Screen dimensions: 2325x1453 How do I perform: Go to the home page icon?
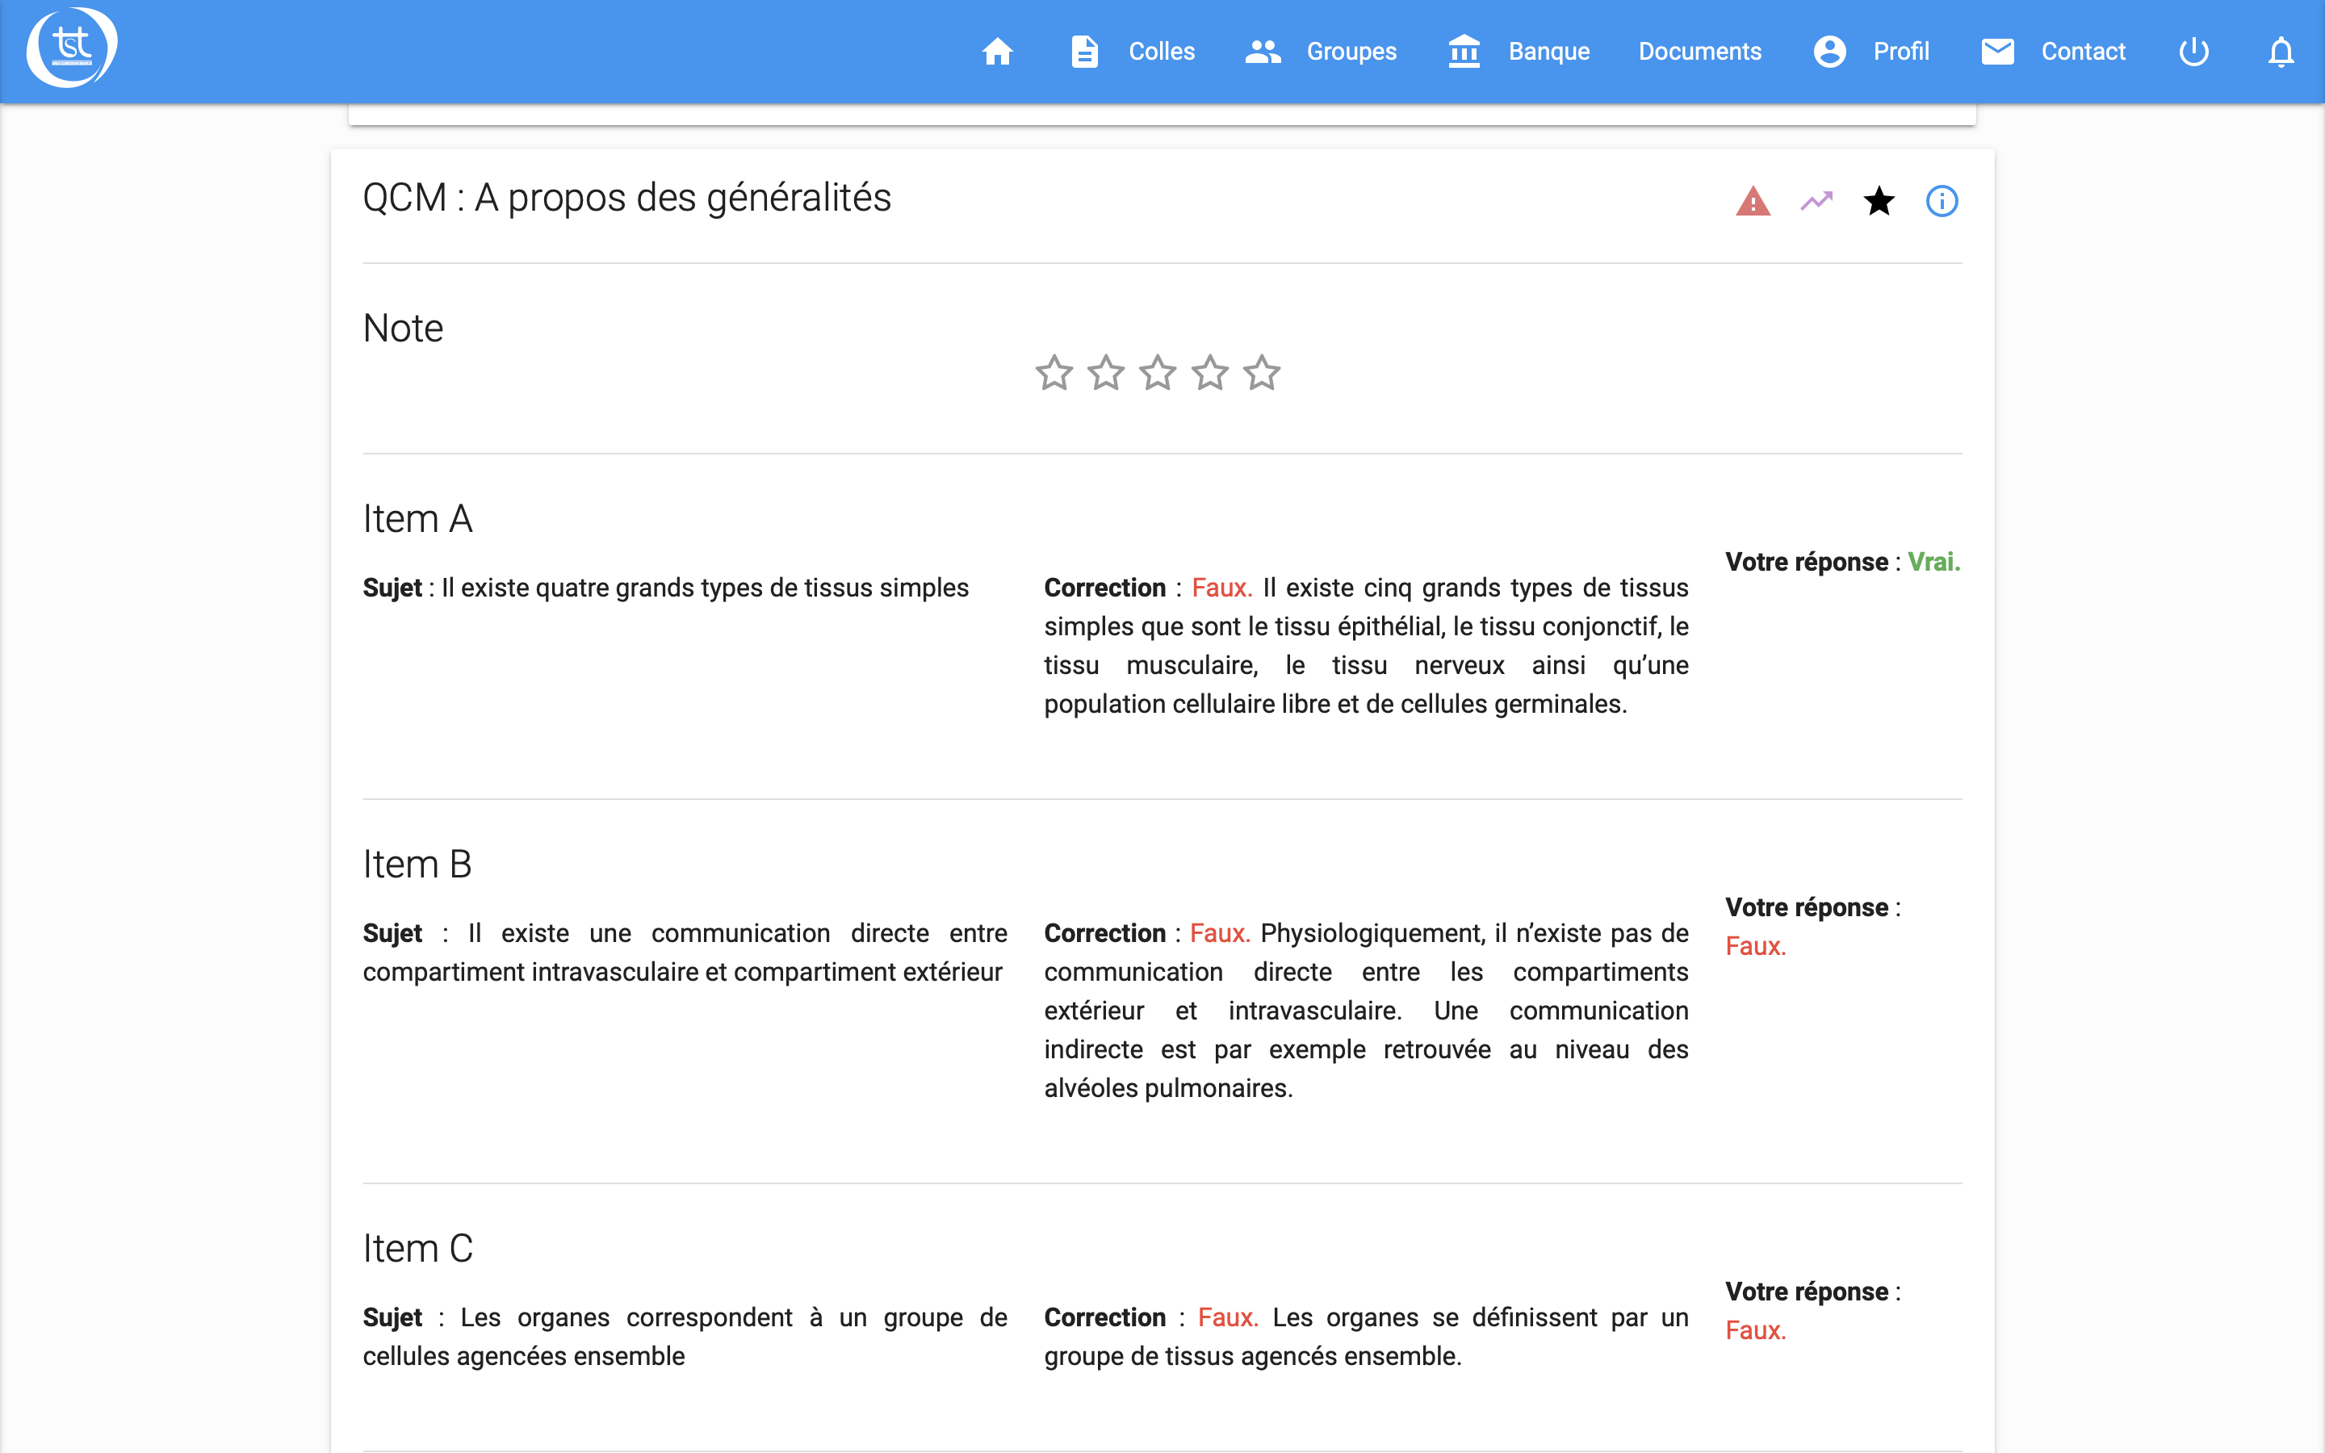coord(997,51)
